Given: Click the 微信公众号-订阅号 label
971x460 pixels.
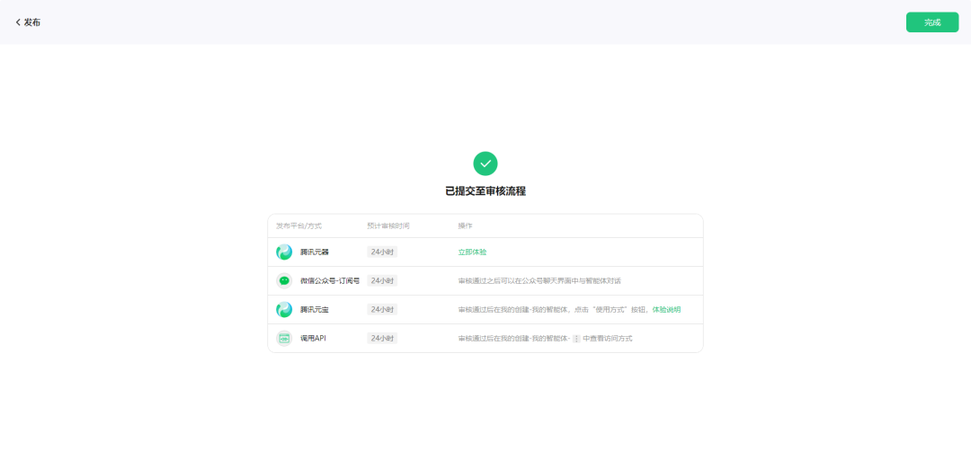Looking at the screenshot, I should (x=330, y=280).
